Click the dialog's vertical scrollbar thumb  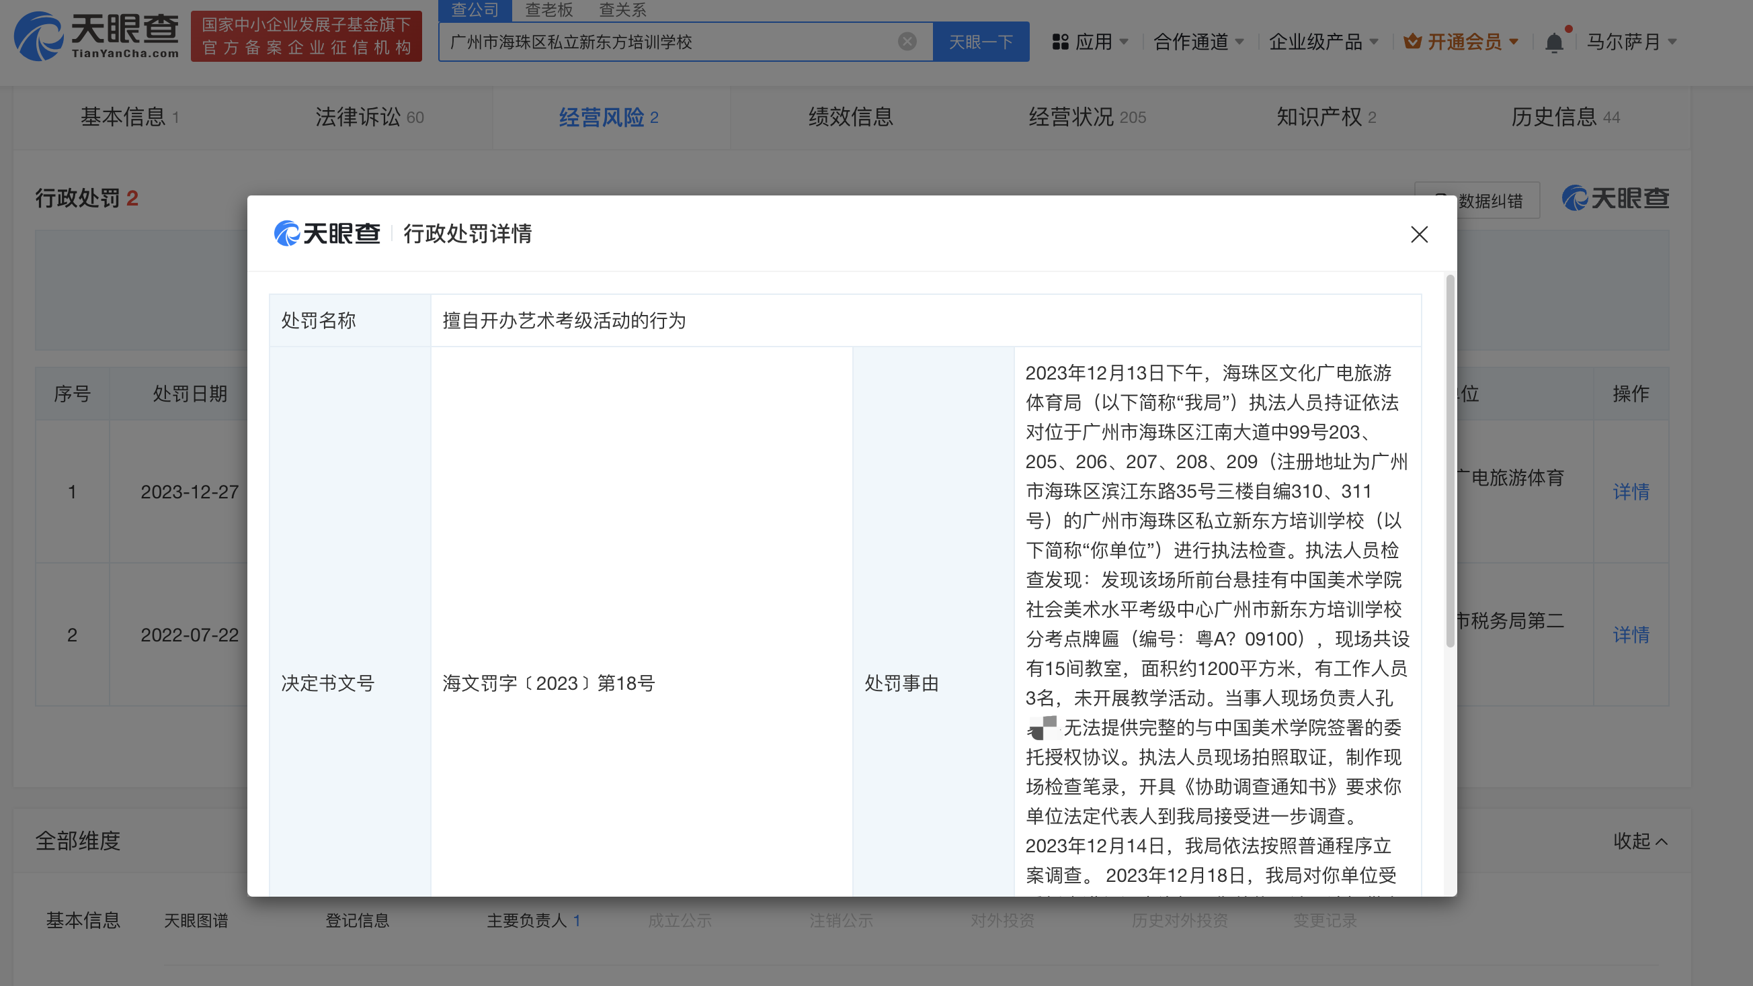point(1449,462)
